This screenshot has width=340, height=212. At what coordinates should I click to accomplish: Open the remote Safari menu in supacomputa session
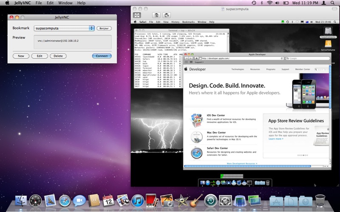click(143, 22)
